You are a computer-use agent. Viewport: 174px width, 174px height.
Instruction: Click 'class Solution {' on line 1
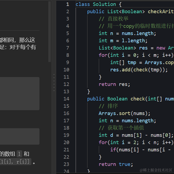pyautogui.click(x=99, y=4)
